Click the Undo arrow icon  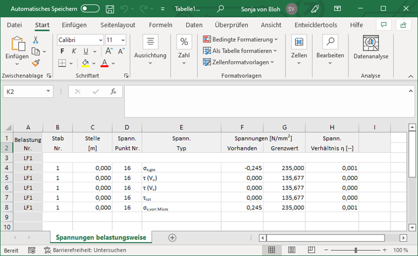tap(124, 9)
